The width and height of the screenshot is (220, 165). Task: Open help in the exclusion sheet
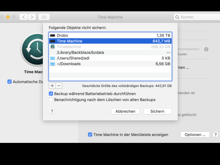(52, 111)
